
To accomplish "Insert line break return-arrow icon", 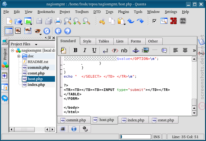I will point(105,51).
